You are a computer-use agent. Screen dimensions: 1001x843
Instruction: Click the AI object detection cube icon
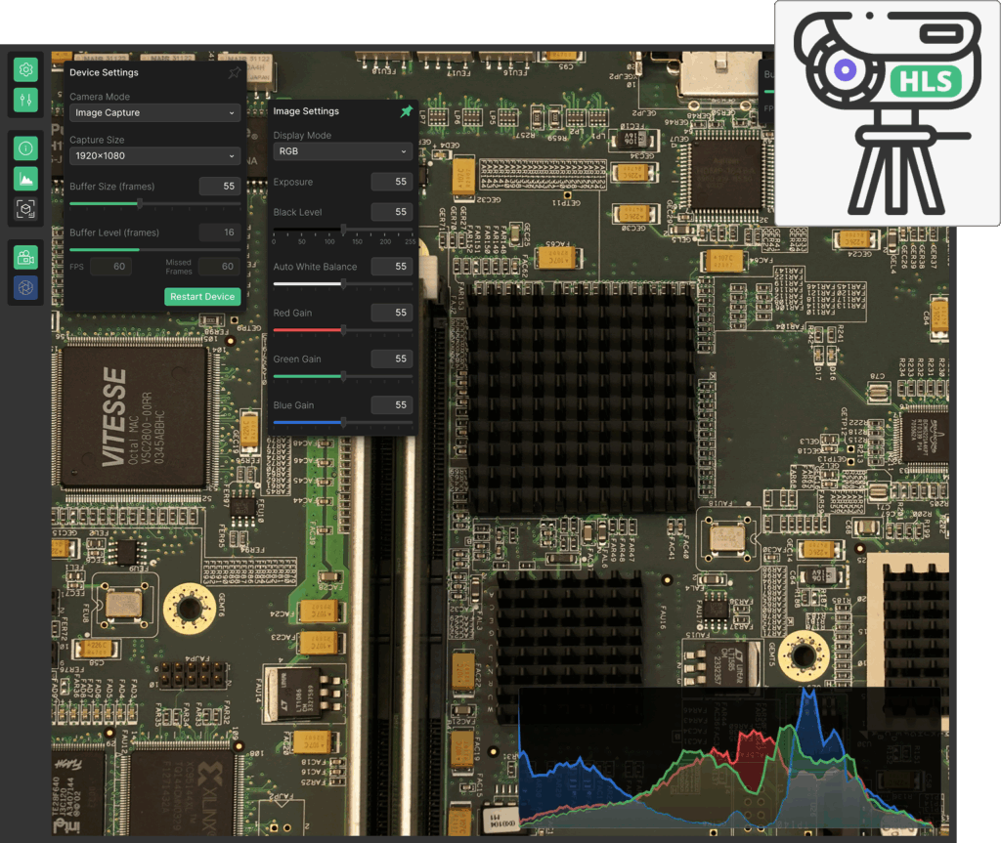pyautogui.click(x=26, y=208)
